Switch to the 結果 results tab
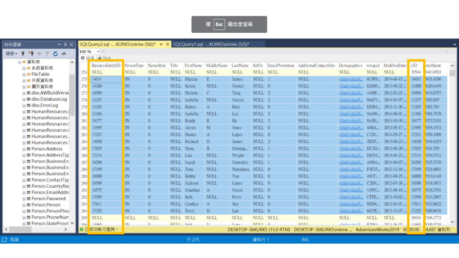The height and width of the screenshot is (258, 459). [x=88, y=58]
